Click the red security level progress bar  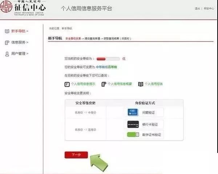pos(108,58)
